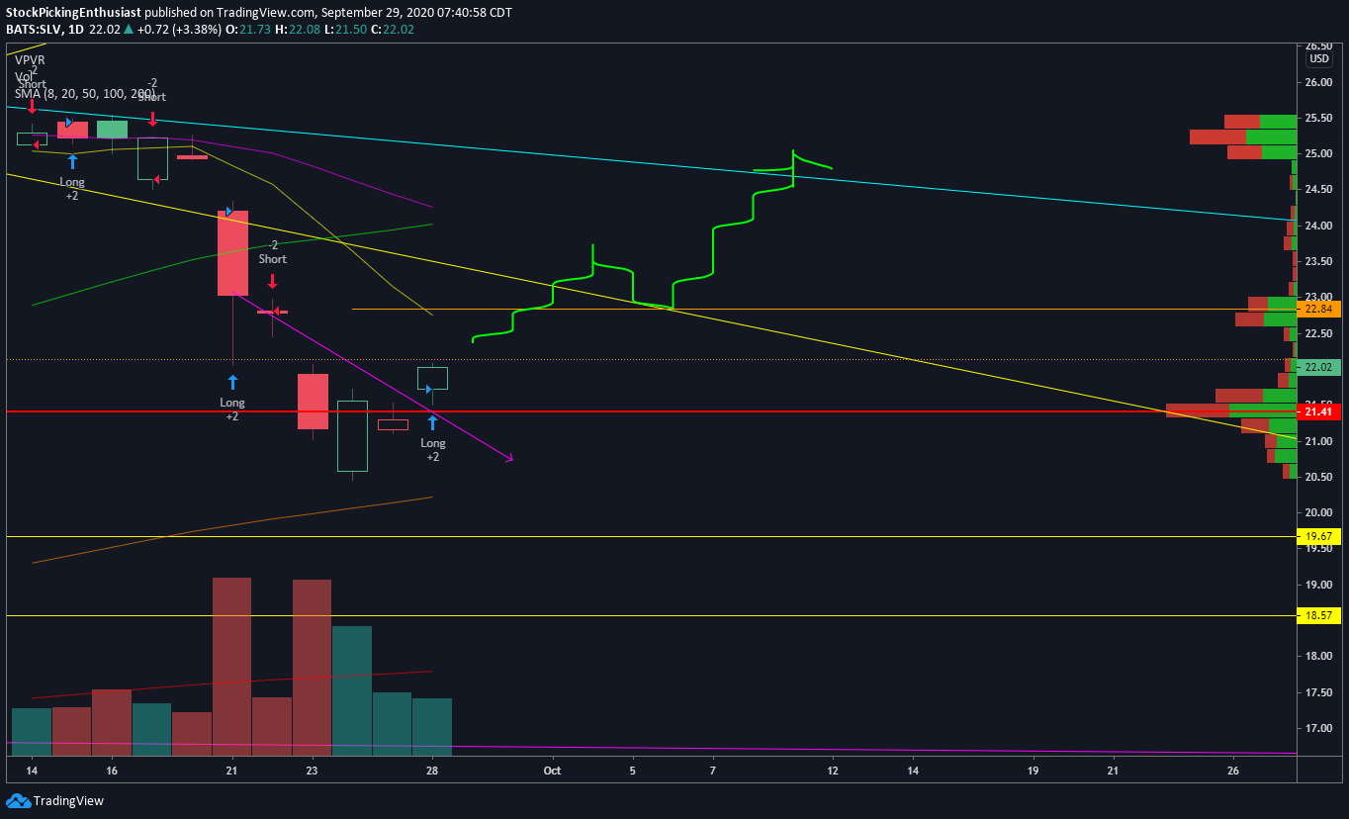This screenshot has height=819, width=1349.
Task: Click the orange 22.84 price label
Action: 1320,310
